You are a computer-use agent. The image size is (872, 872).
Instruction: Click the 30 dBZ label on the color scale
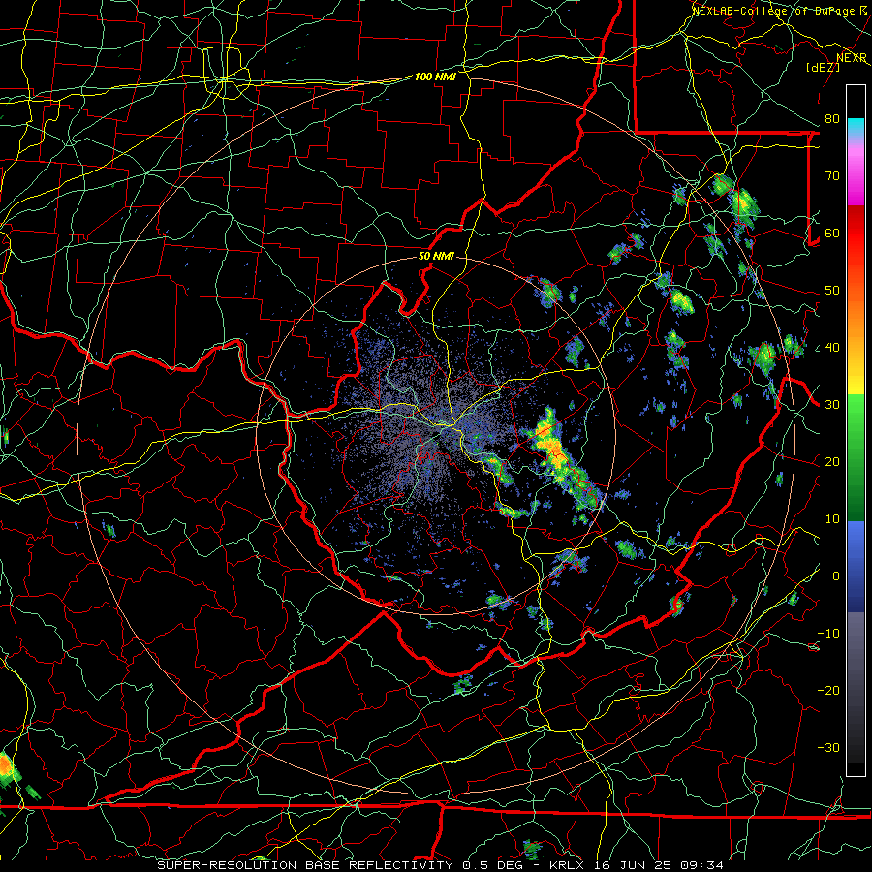click(832, 405)
